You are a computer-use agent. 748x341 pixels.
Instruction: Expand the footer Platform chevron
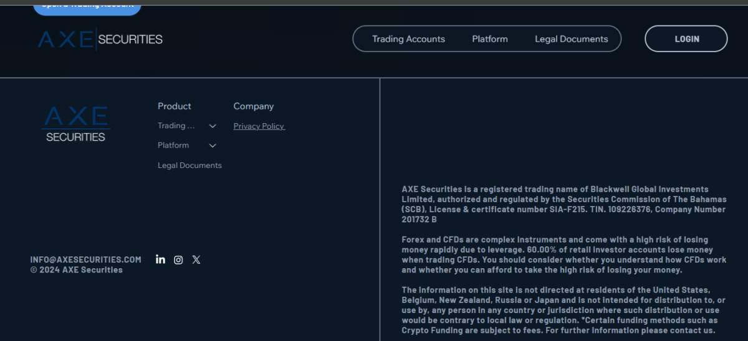point(213,146)
